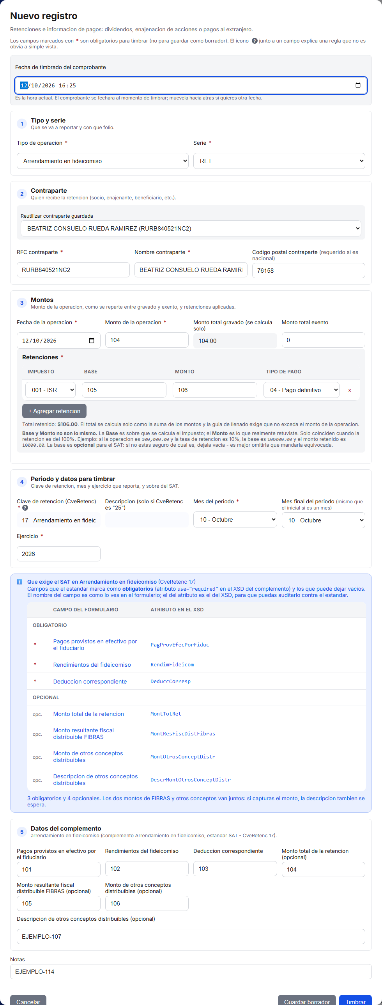Open Tipo de pago 04 - Pago definitivo dropdown
This screenshot has width=382, height=1005.
point(301,390)
